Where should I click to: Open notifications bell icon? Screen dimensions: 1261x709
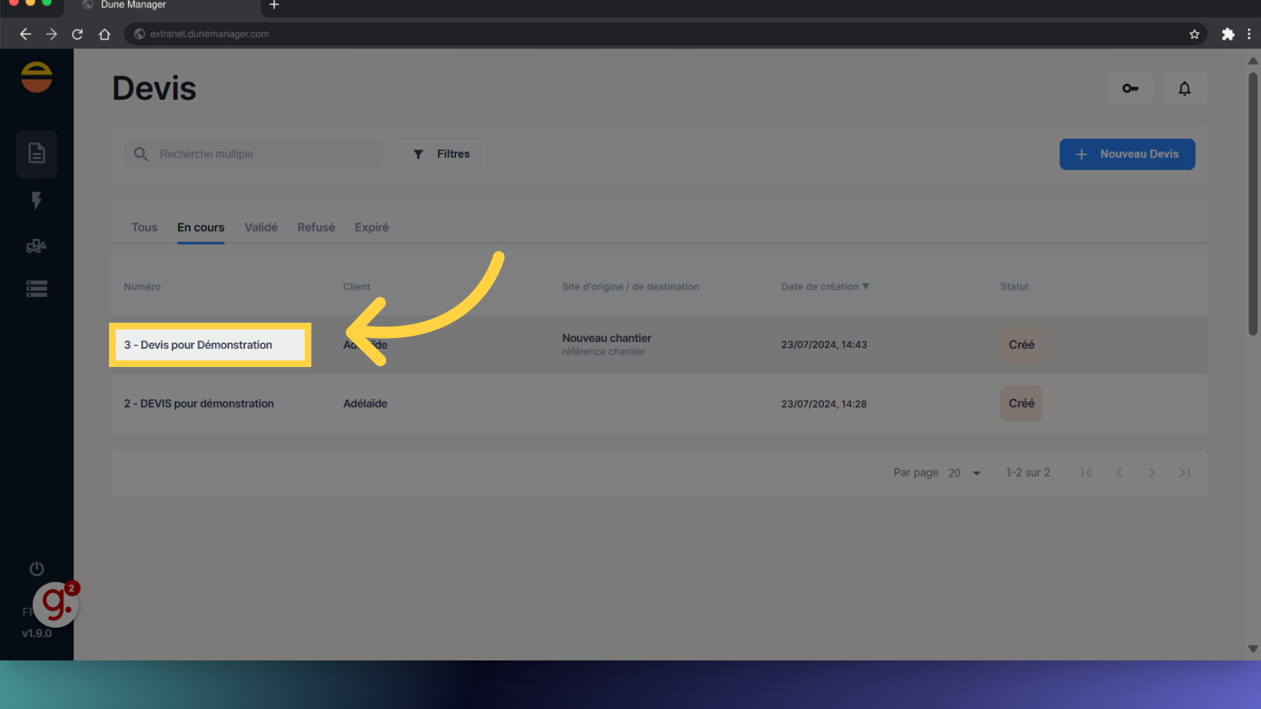point(1184,88)
